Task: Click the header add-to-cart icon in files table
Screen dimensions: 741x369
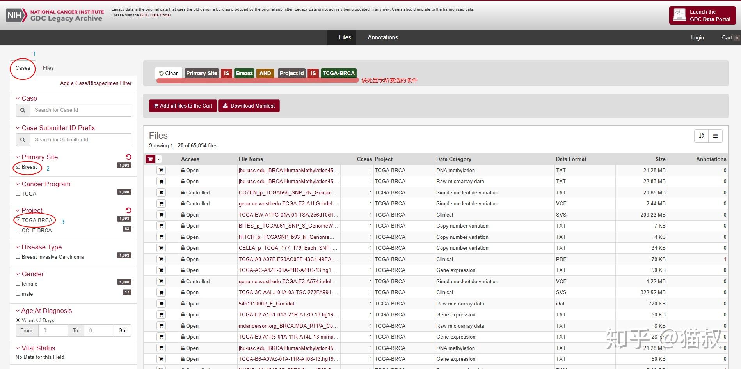Action: [150, 159]
